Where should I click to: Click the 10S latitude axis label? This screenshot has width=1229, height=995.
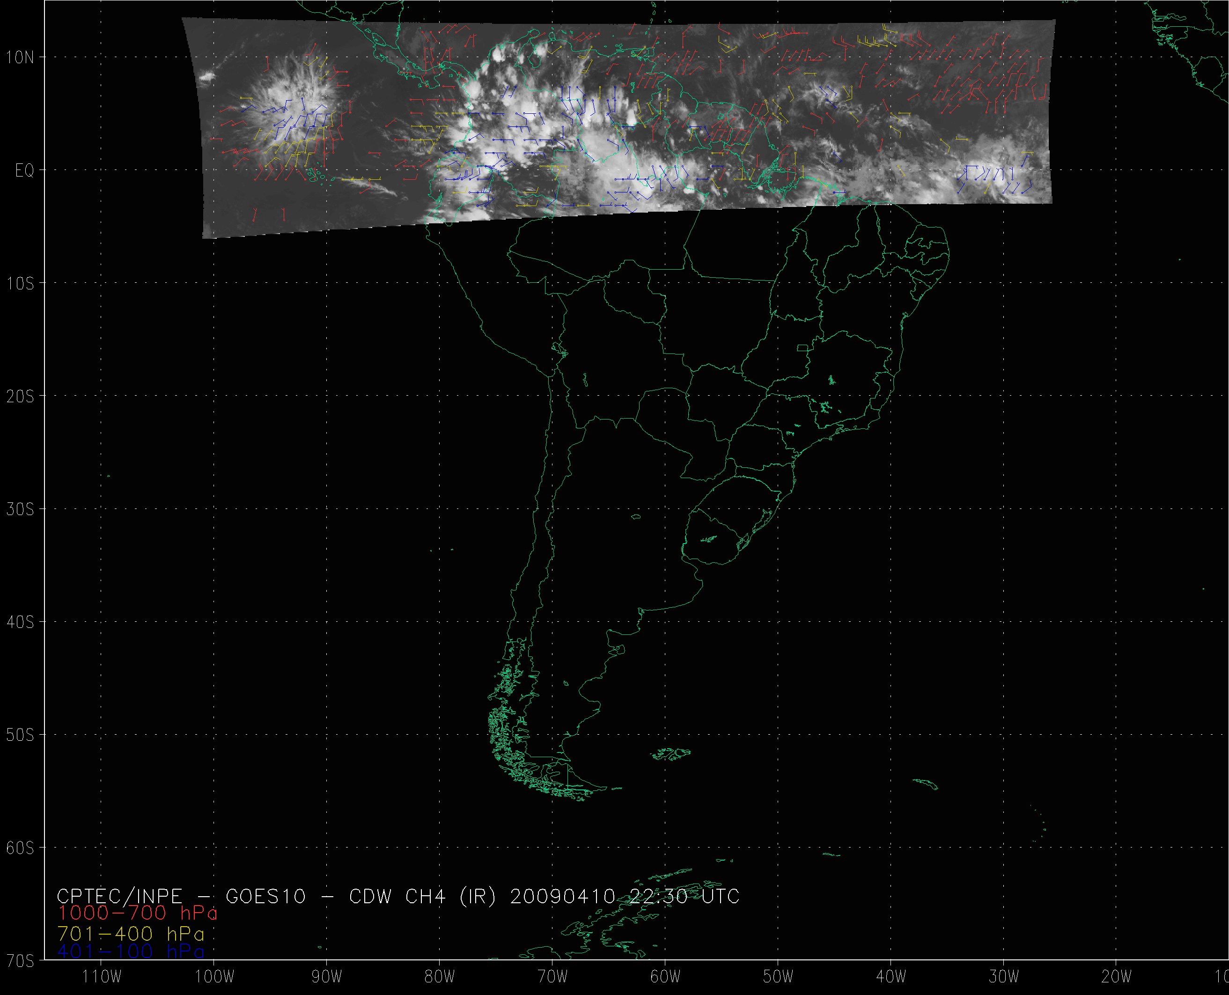20,283
